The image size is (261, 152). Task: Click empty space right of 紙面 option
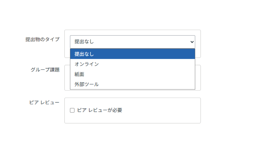157,74
